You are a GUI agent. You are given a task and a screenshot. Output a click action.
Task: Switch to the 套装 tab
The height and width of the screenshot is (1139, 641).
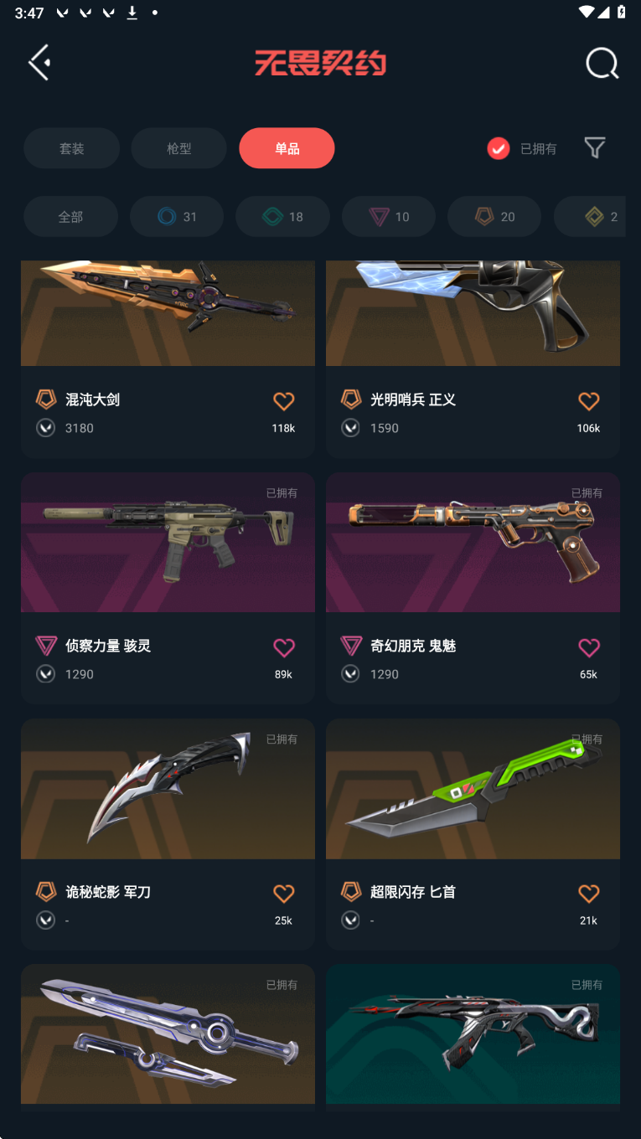tap(72, 148)
